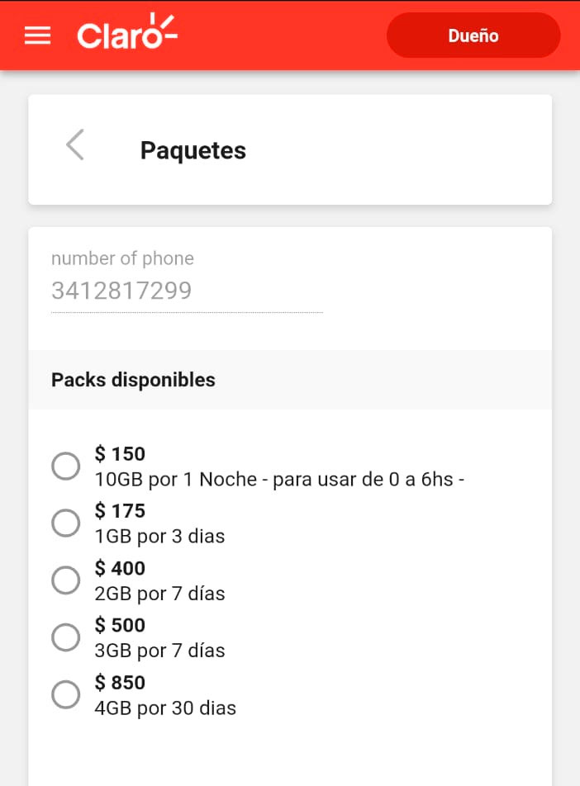Enable the $ 850 pack radio button
The height and width of the screenshot is (786, 580).
pyautogui.click(x=66, y=694)
